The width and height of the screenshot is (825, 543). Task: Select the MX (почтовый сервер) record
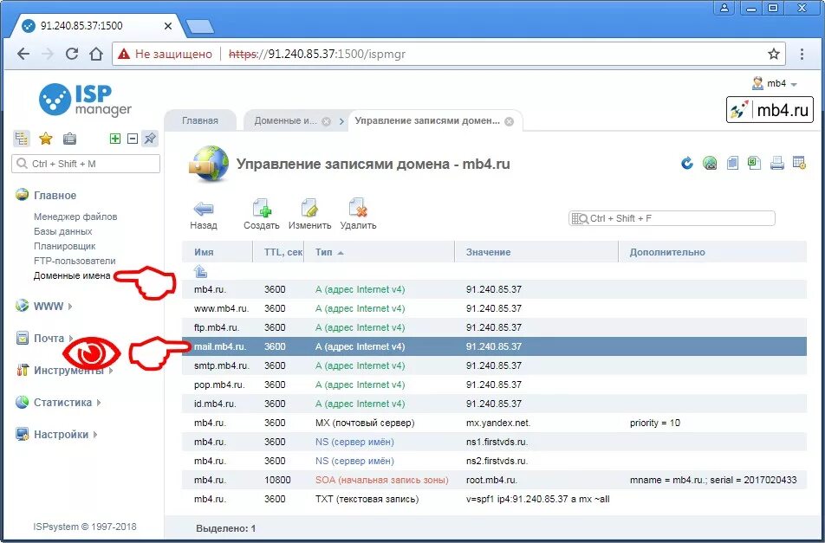[x=494, y=423]
